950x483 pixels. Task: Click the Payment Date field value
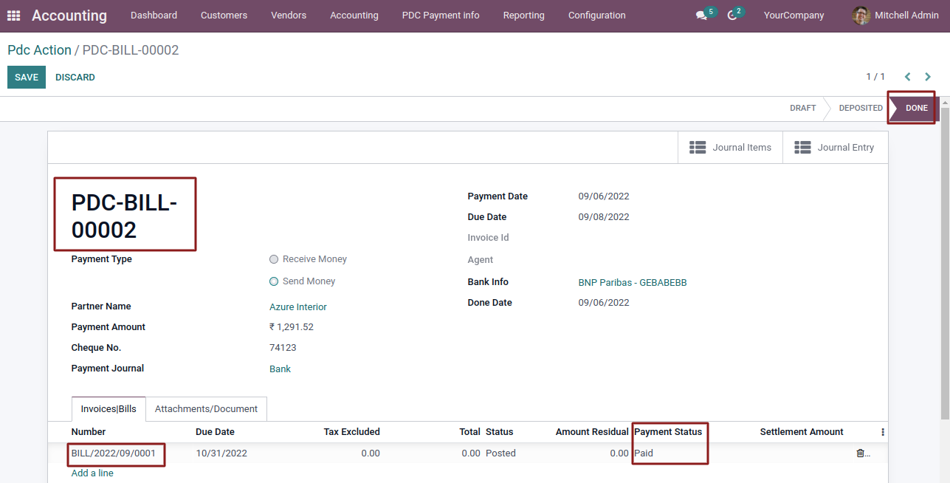tap(604, 196)
